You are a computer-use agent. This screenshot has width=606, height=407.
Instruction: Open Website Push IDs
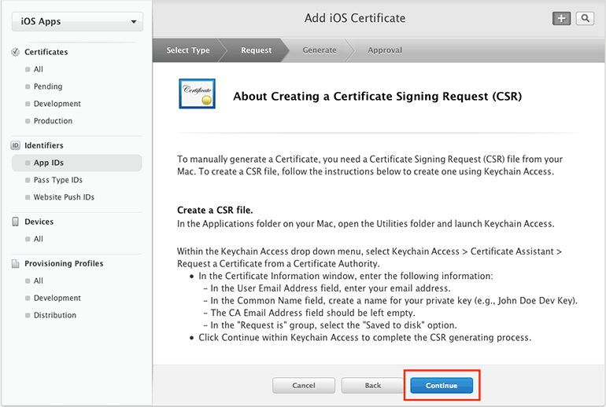[64, 197]
